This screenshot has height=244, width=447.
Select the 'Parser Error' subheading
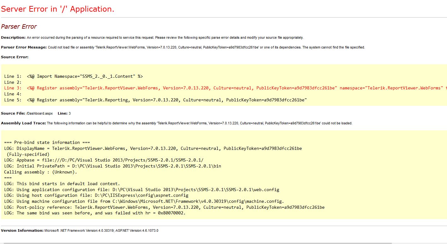19,26
